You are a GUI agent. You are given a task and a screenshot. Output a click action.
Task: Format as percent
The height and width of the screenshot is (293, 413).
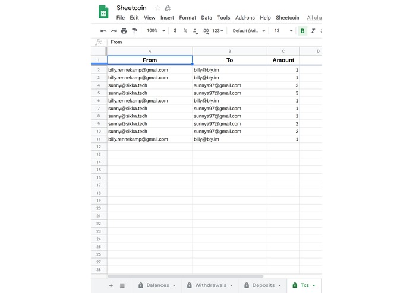pyautogui.click(x=185, y=31)
